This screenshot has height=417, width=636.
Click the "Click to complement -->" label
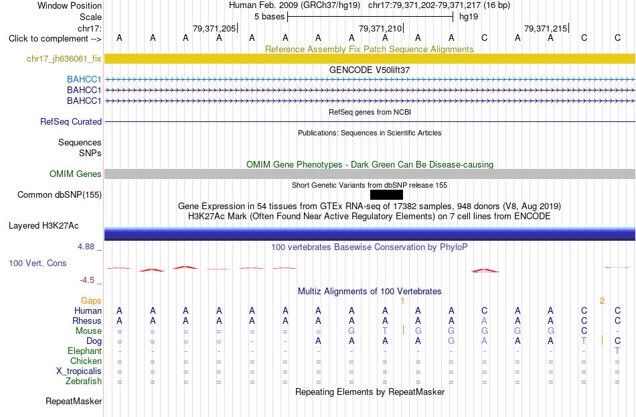point(55,39)
